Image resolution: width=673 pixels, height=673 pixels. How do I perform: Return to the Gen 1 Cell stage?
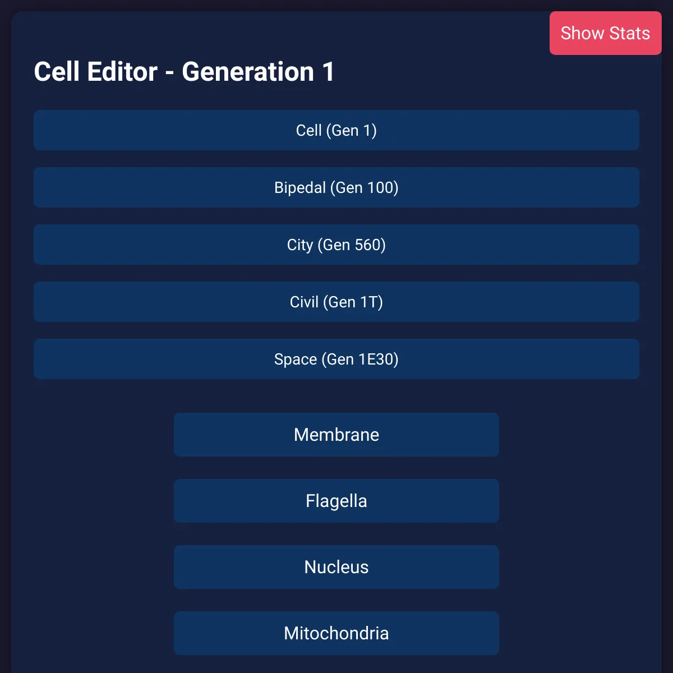(x=336, y=130)
